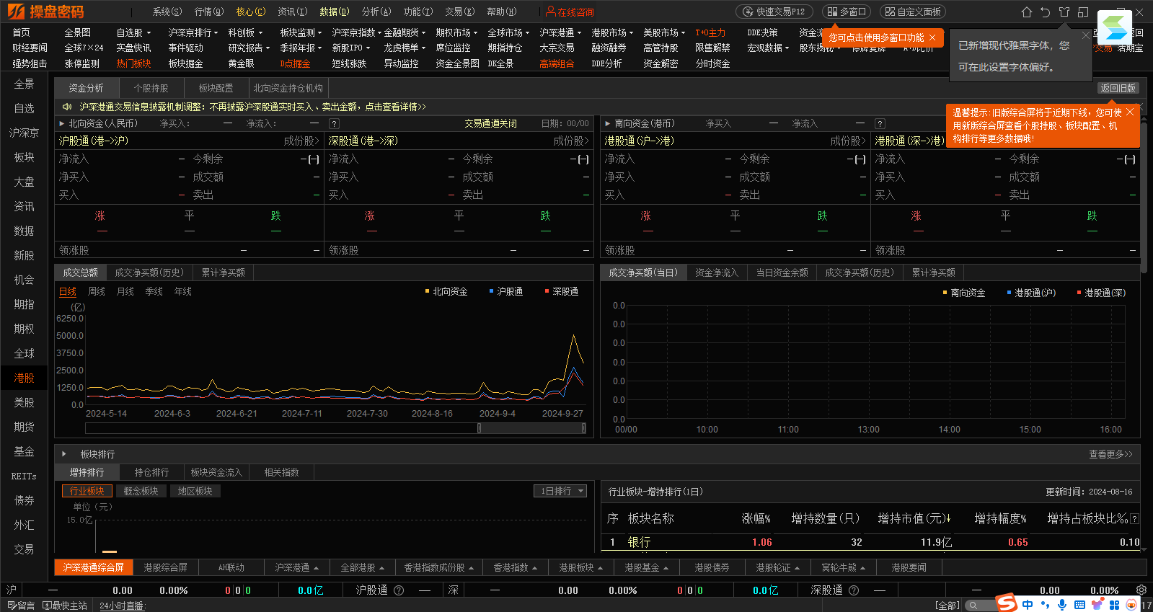Switch to the 个股持股 tab
The height and width of the screenshot is (612, 1153).
point(151,88)
